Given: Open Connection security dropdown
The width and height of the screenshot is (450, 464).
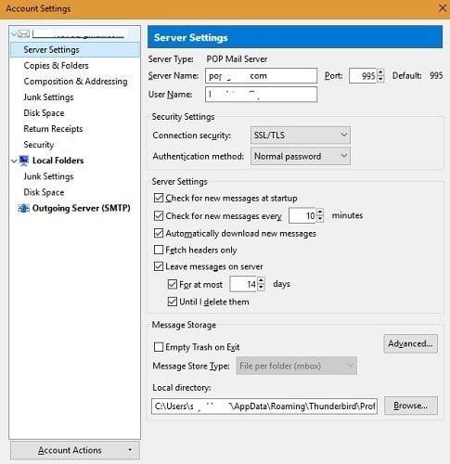Looking at the screenshot, I should 301,135.
